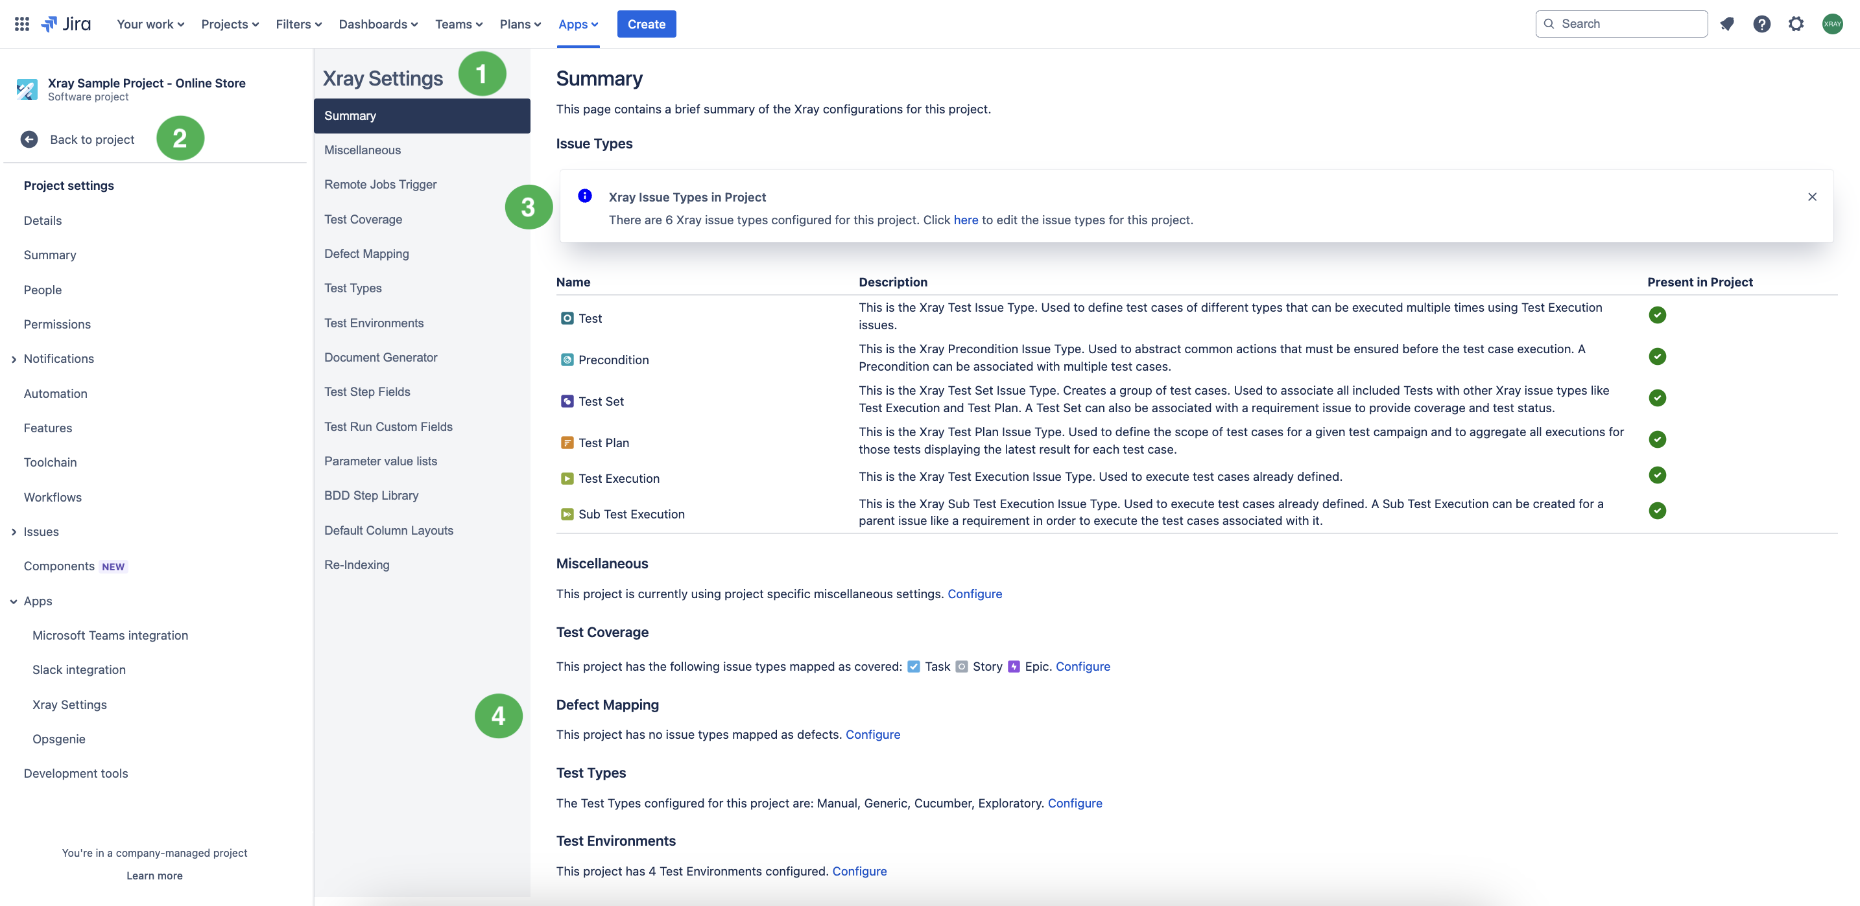The height and width of the screenshot is (906, 1860).
Task: Open the Filters dropdown
Action: [x=298, y=24]
